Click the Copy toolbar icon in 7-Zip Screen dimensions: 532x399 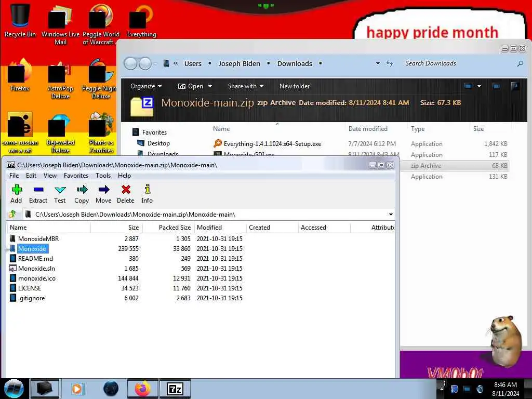coord(82,194)
